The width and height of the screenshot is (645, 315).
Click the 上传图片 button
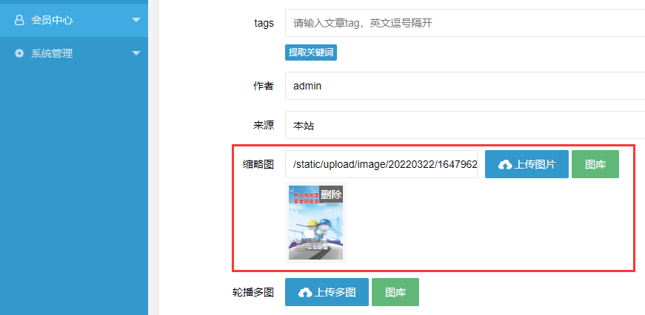527,164
